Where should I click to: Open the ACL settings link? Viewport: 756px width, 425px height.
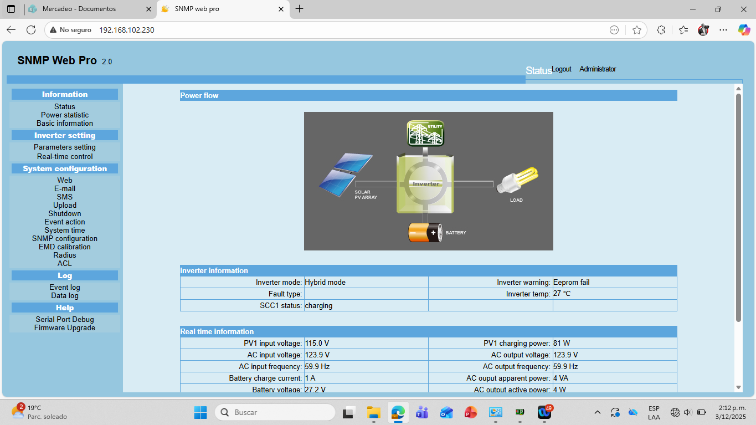point(65,263)
